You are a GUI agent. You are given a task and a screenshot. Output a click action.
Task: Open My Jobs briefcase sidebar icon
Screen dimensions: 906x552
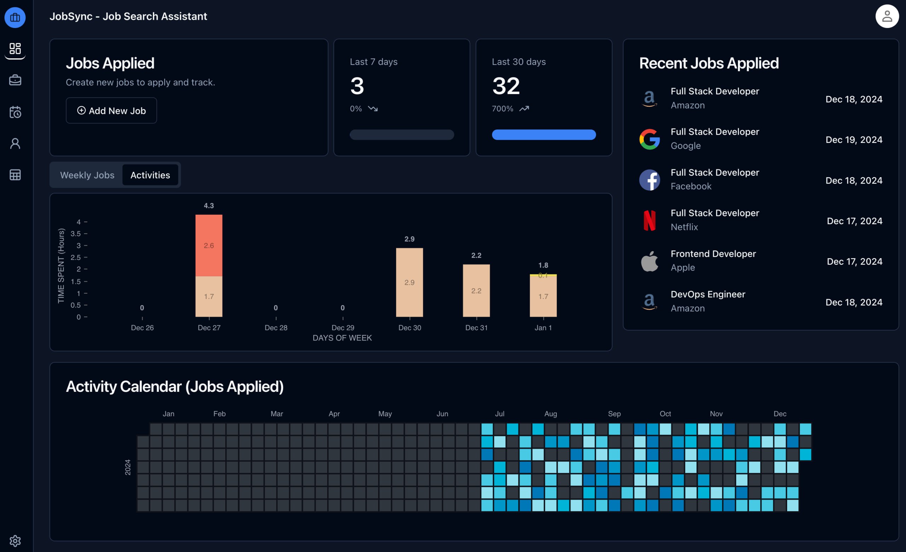15,80
